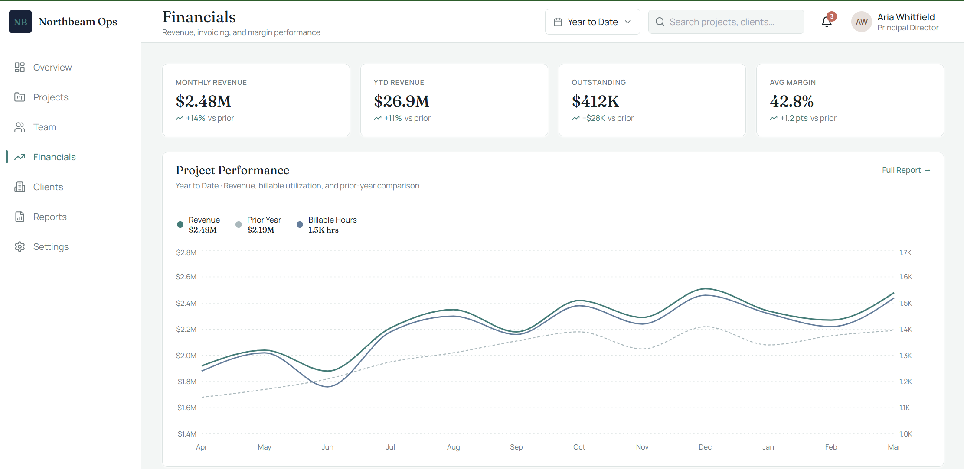Open notifications bell

[x=827, y=22]
